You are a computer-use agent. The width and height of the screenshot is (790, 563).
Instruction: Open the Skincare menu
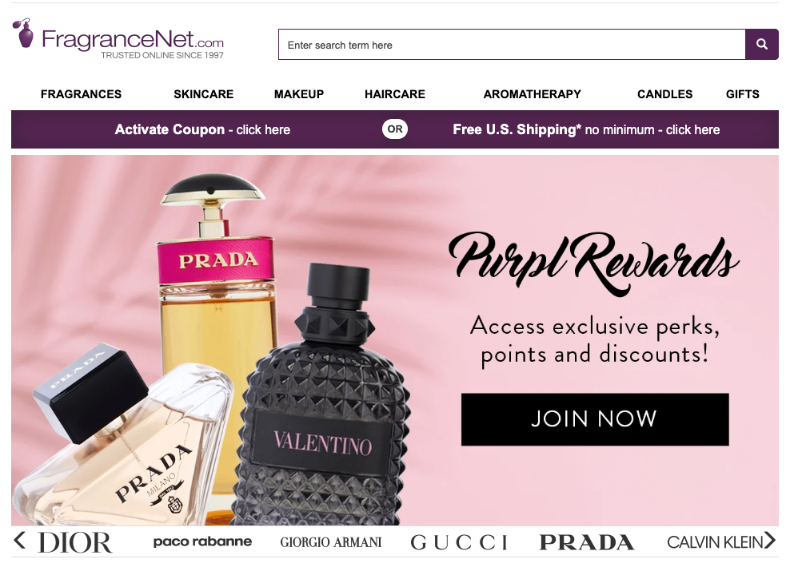(x=204, y=94)
